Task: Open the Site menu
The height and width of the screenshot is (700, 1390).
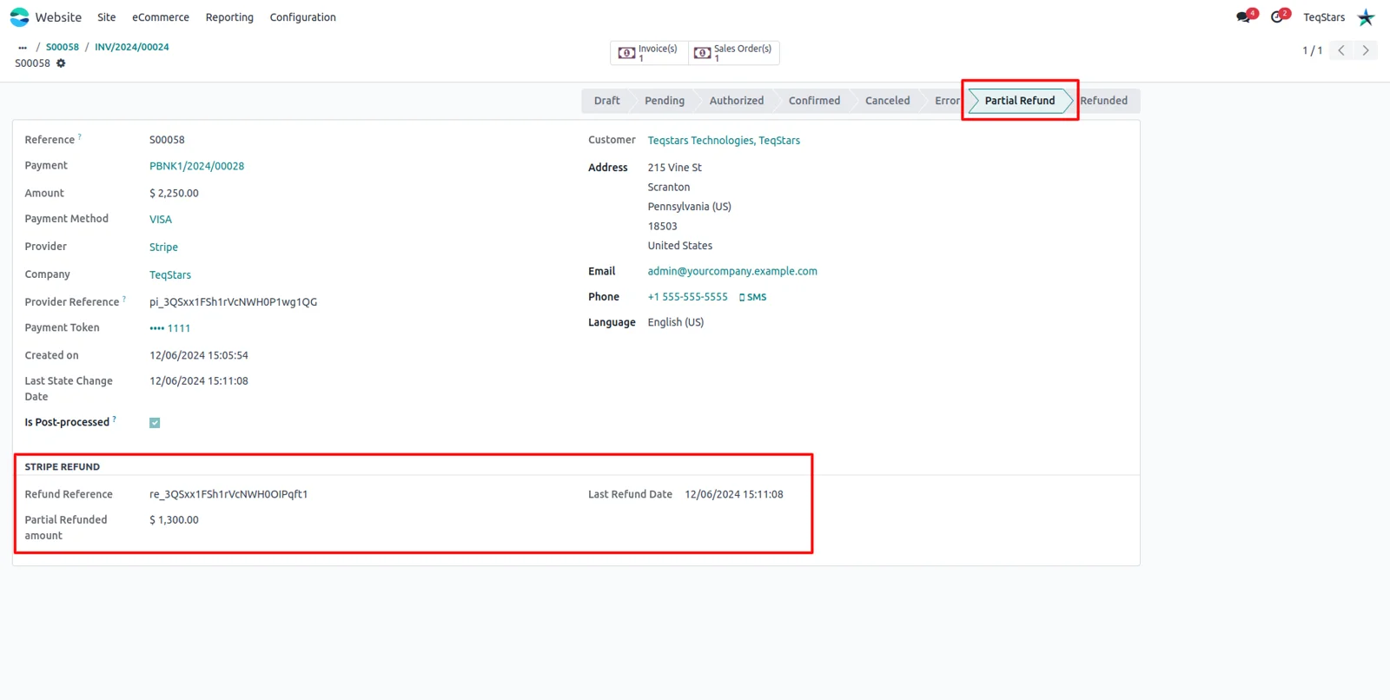Action: click(x=107, y=17)
